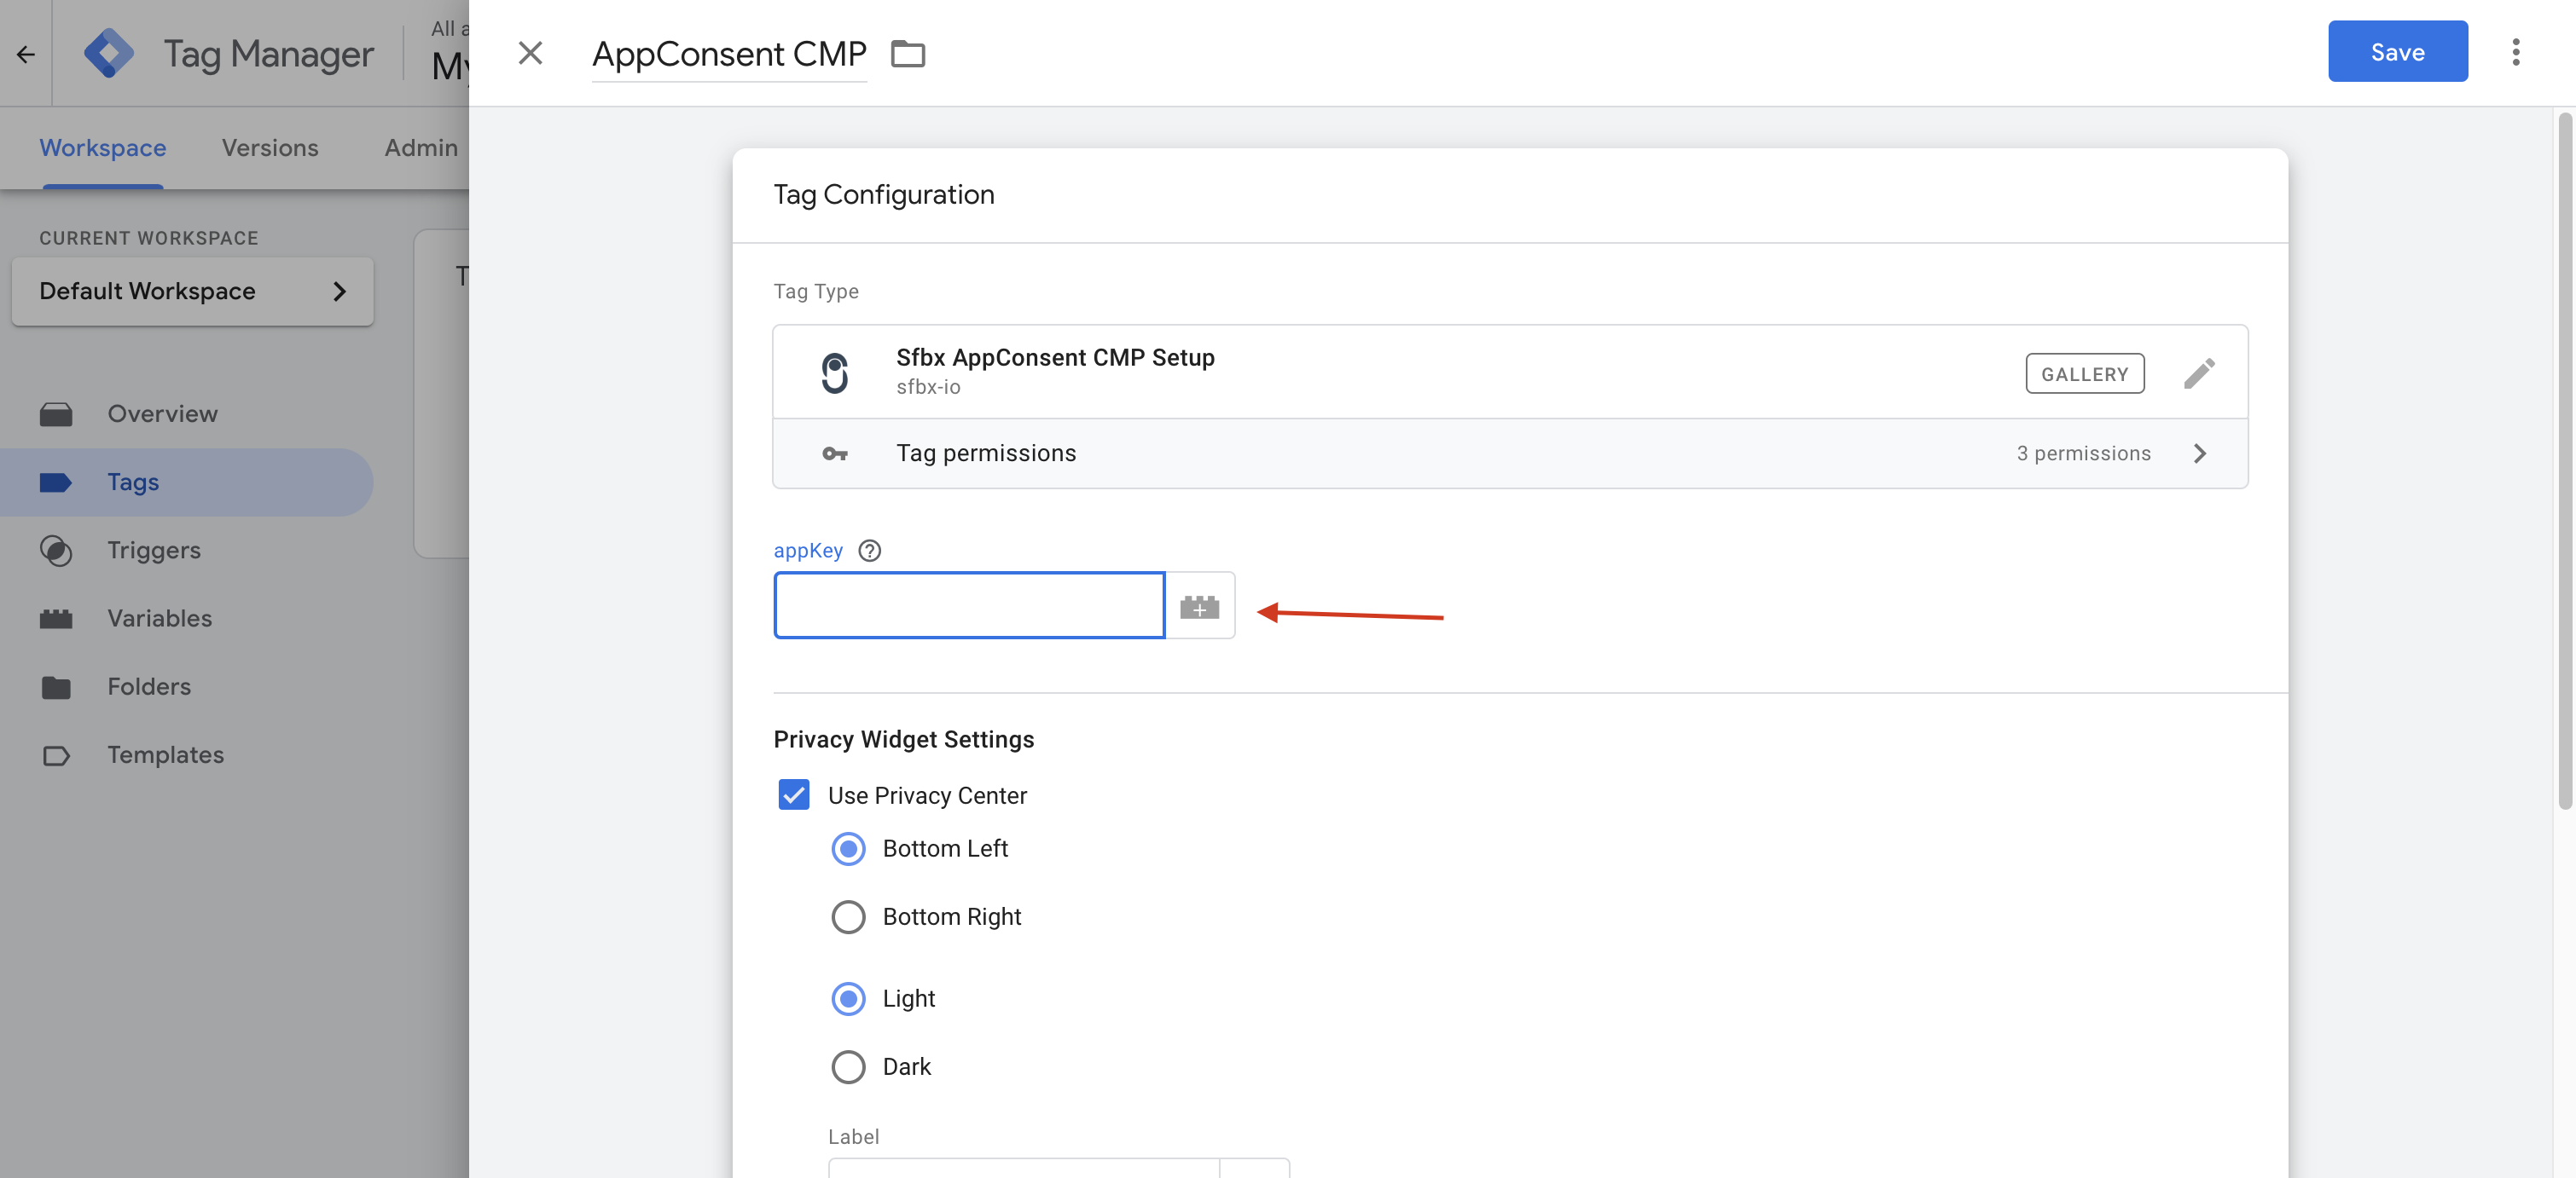Viewport: 2576px width, 1178px height.
Task: Enable the Use Privacy Center checkbox
Action: 793,794
